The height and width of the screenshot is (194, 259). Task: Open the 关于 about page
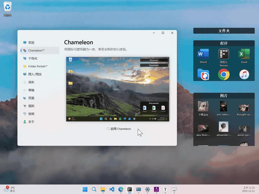coord(40,122)
